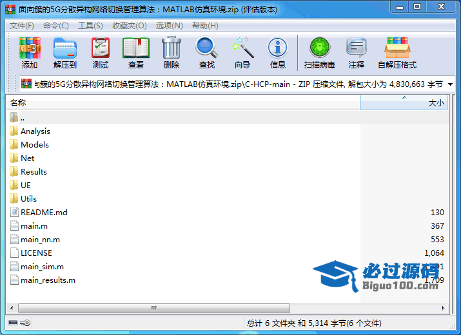Select the Results folder name
461x335 pixels.
pyautogui.click(x=34, y=171)
